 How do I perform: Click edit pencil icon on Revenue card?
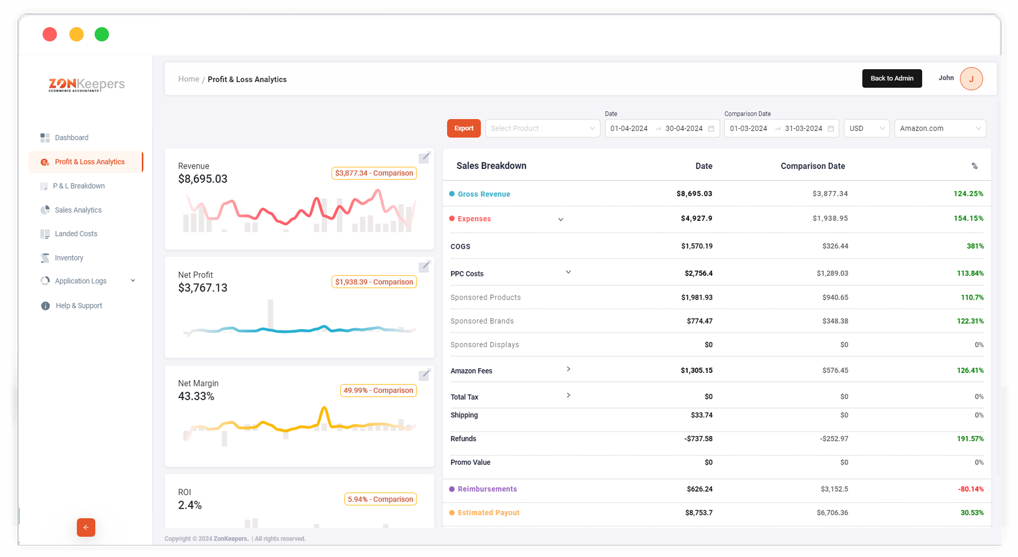point(425,157)
